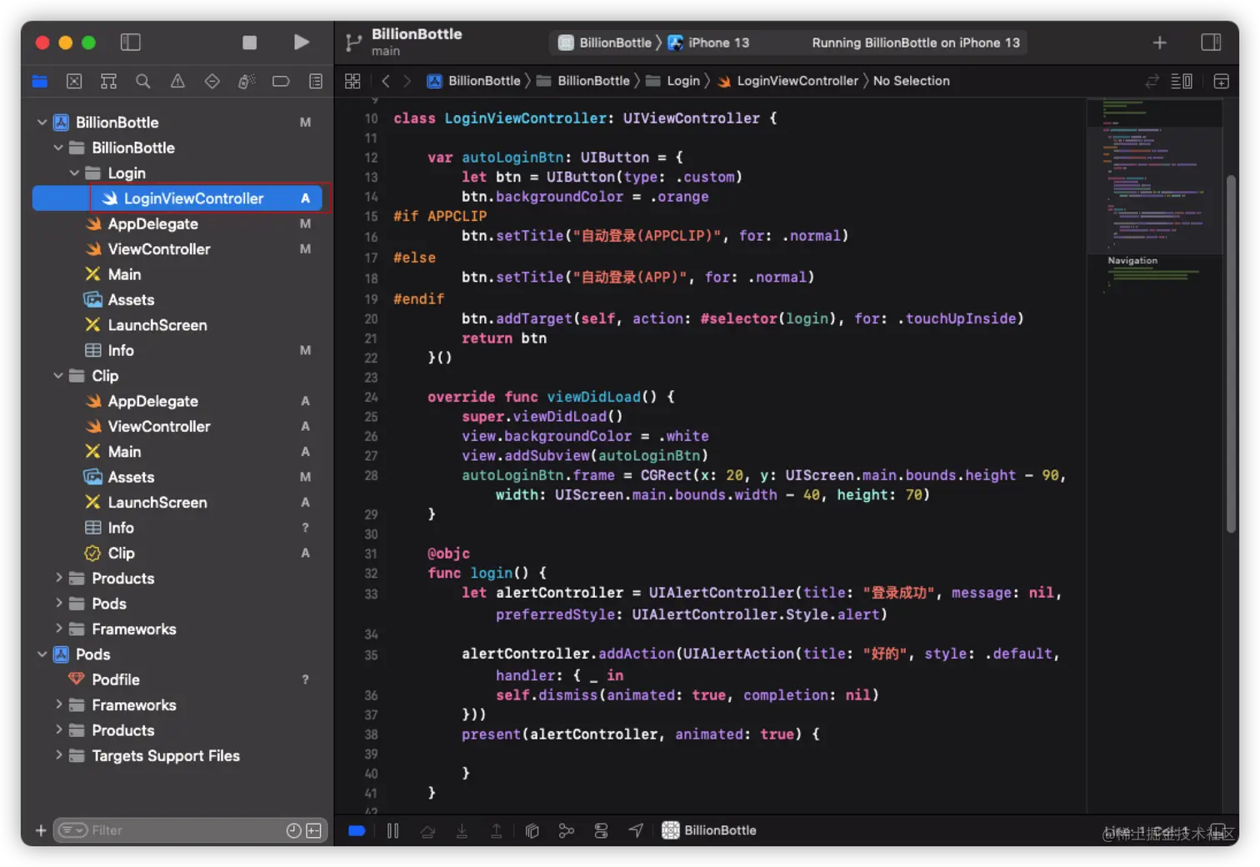Toggle breakpoints activation in debug bar
Image resolution: width=1260 pixels, height=867 pixels.
pyautogui.click(x=357, y=830)
